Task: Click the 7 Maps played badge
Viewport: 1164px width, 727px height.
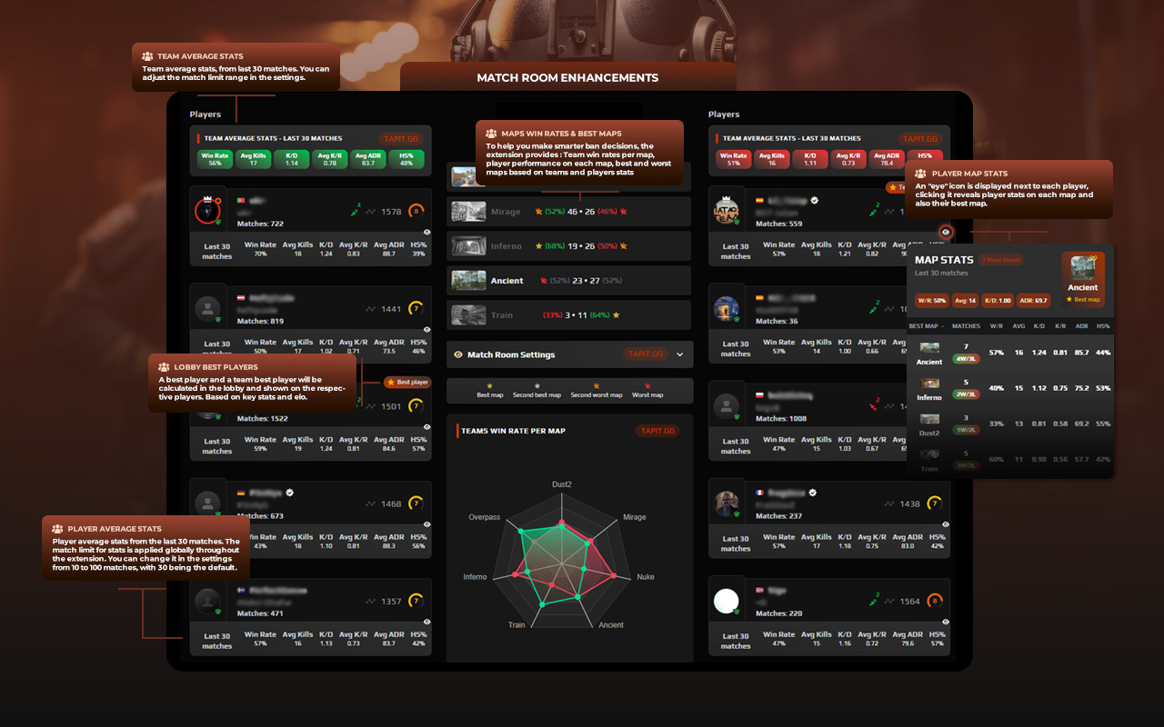Action: (x=1001, y=260)
